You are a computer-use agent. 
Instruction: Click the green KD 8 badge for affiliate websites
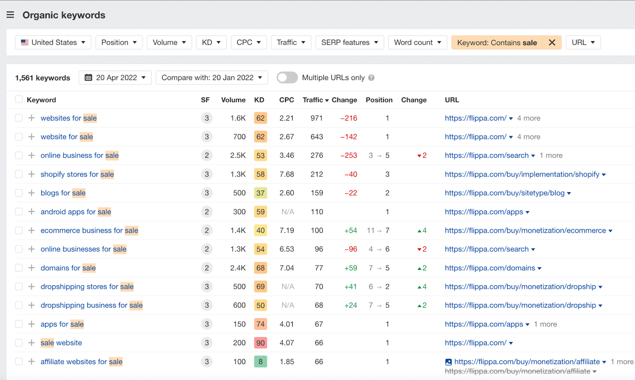coord(260,361)
